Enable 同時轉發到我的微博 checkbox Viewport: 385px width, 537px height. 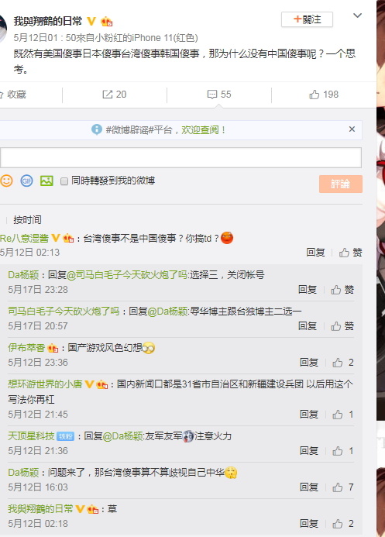coord(64,181)
